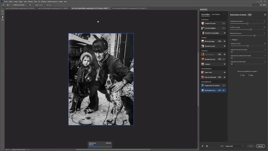Image resolution: width=268 pixels, height=151 pixels.
Task: Adjust Réduction des rayures slider
Action: click(255, 36)
